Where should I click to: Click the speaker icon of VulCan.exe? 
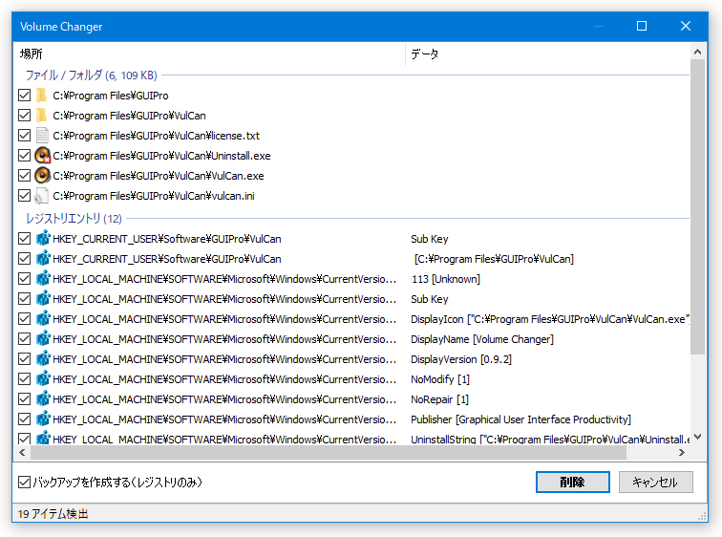click(x=42, y=176)
